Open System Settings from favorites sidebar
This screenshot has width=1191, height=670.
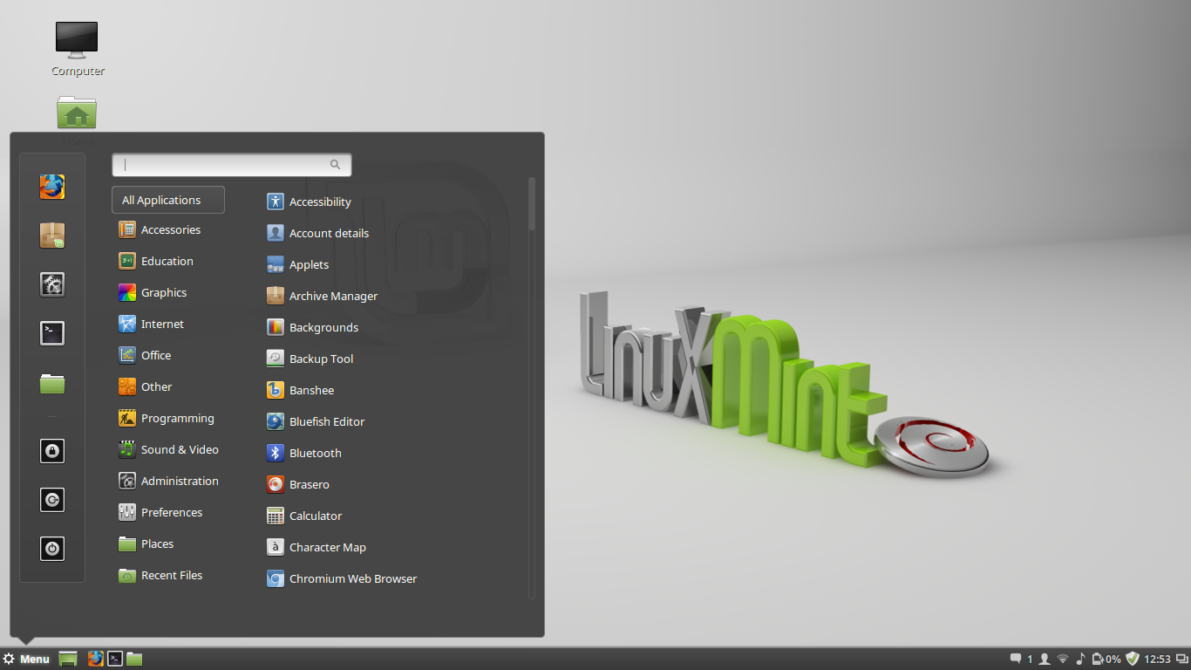click(x=52, y=284)
